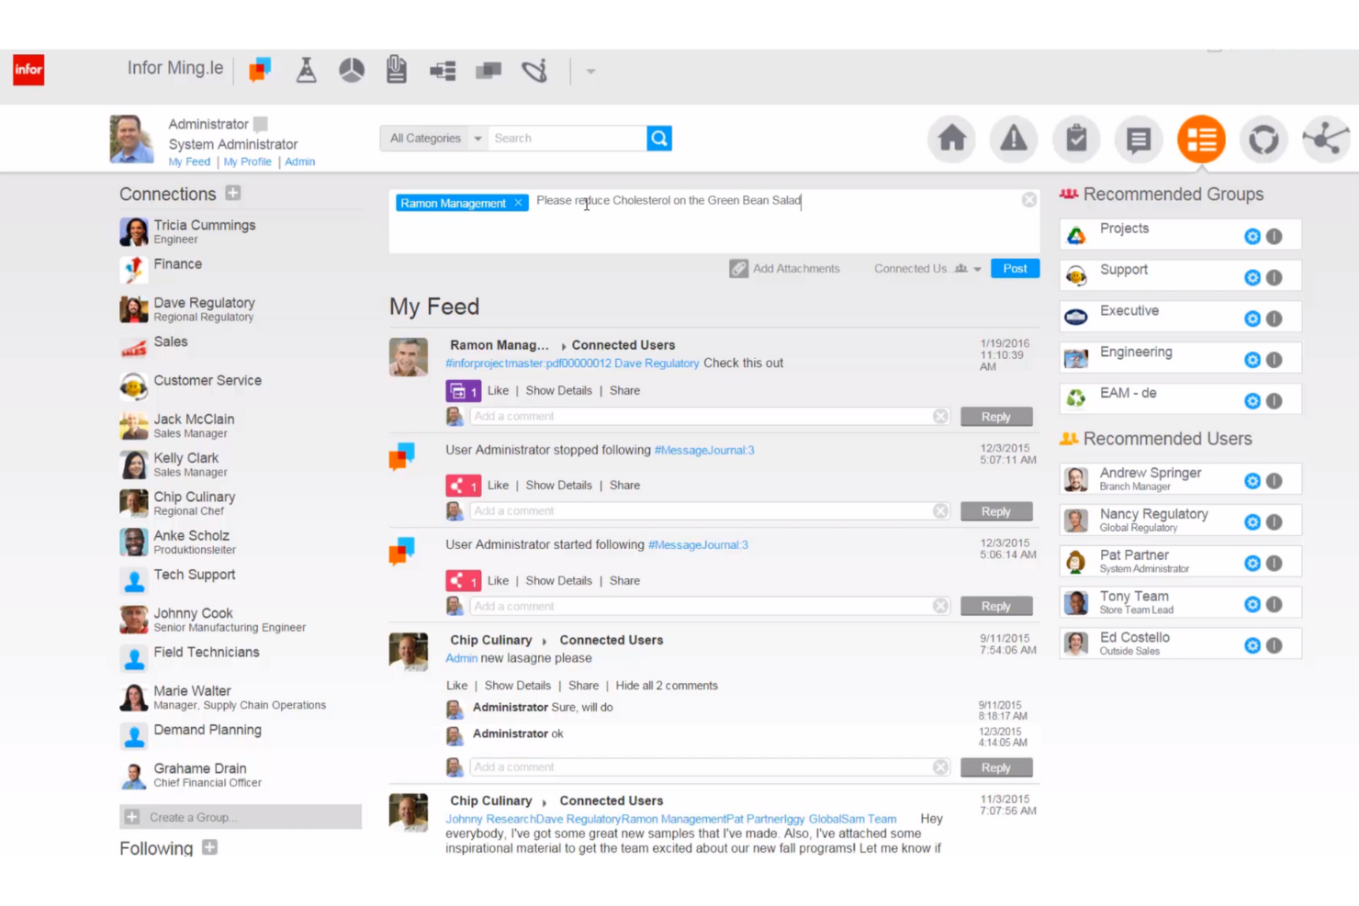The height and width of the screenshot is (906, 1359).
Task: Open My Profile link
Action: coord(247,162)
